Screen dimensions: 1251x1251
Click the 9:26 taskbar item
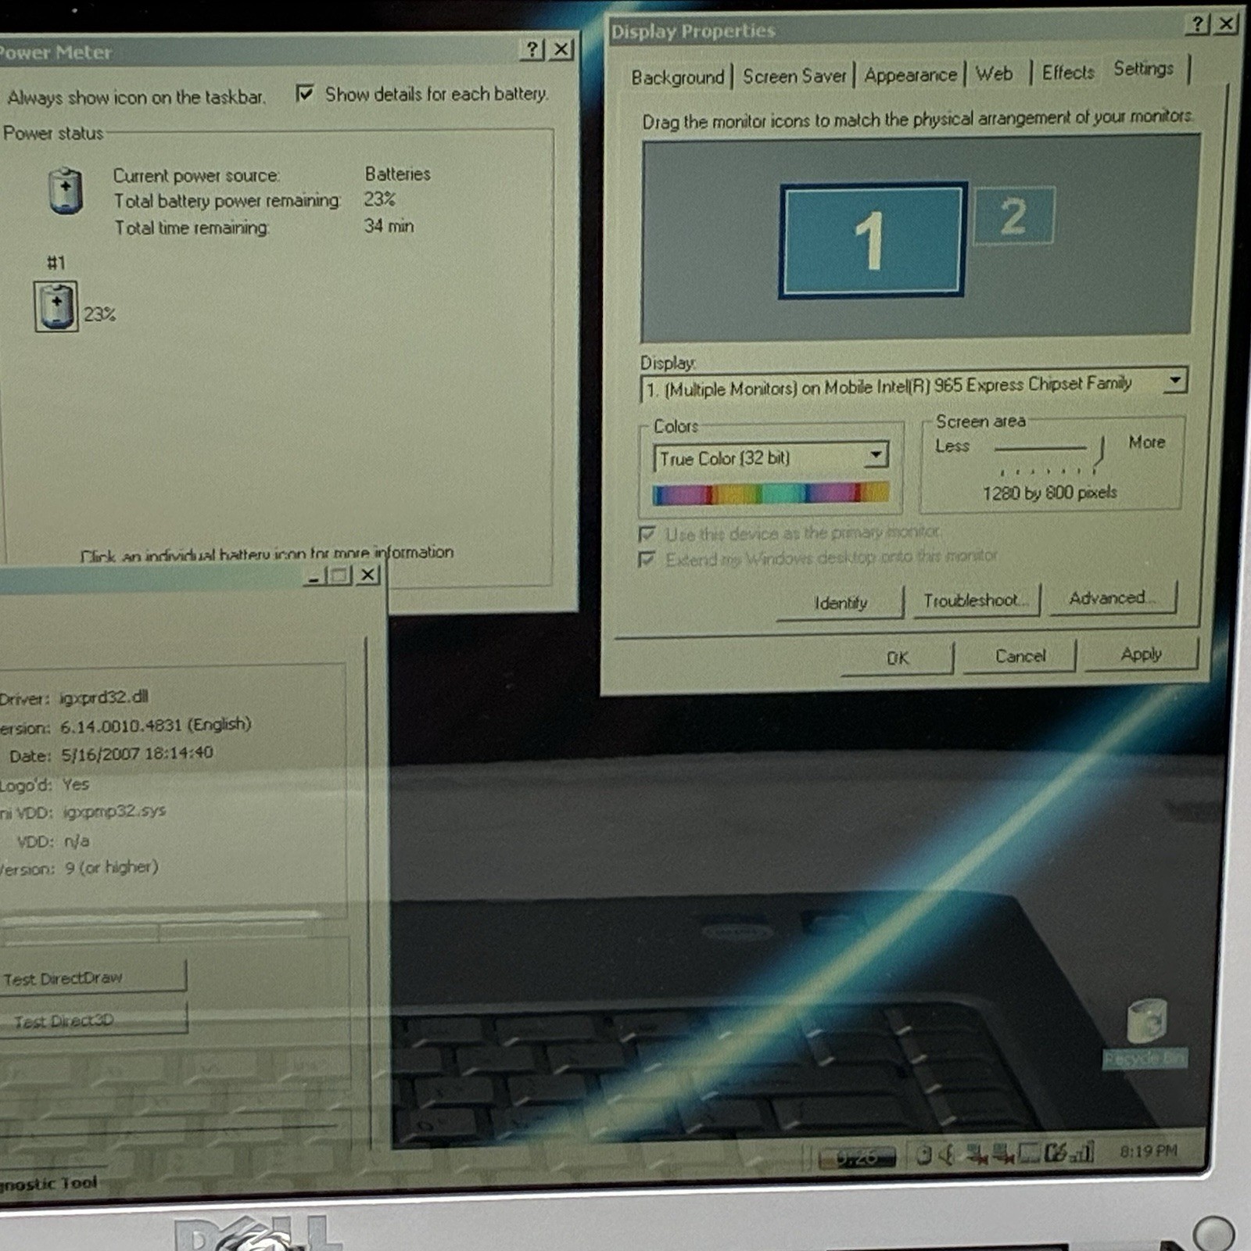(x=857, y=1157)
